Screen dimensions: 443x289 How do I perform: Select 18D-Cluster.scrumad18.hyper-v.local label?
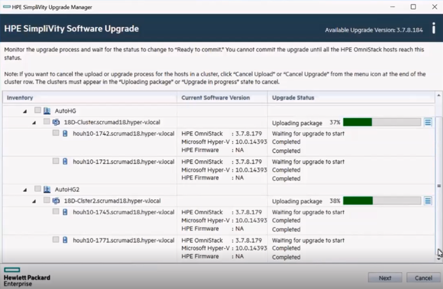pos(112,122)
